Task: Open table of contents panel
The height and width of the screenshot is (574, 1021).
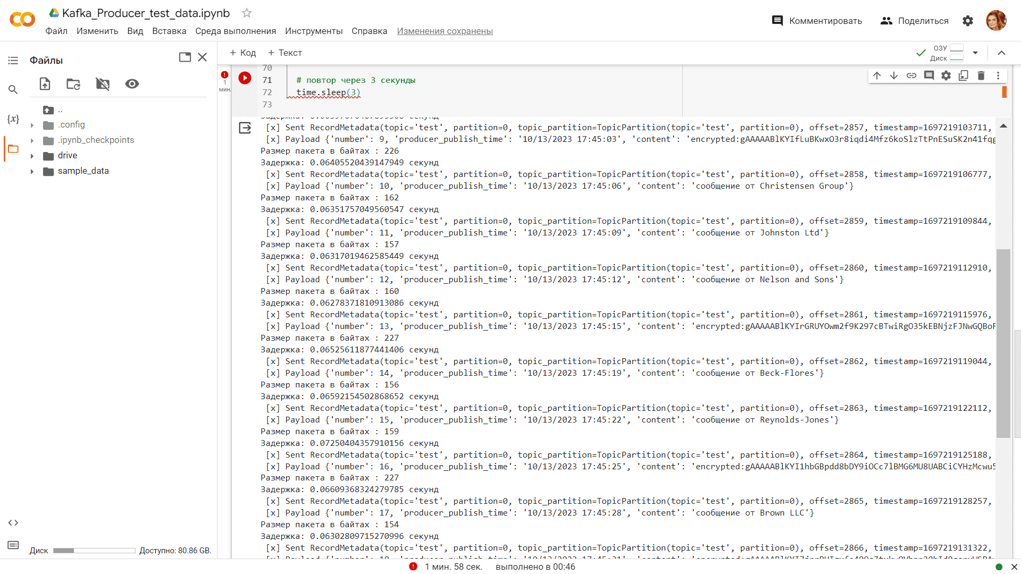Action: (13, 61)
